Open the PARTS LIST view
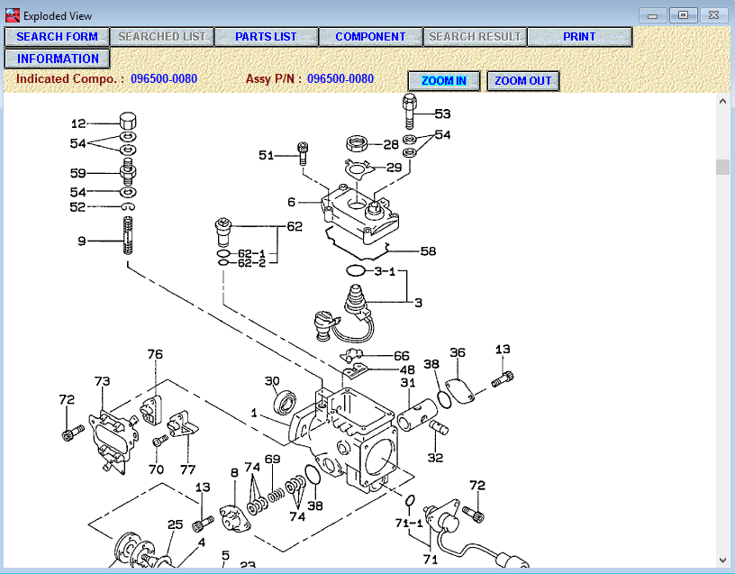 tap(267, 36)
